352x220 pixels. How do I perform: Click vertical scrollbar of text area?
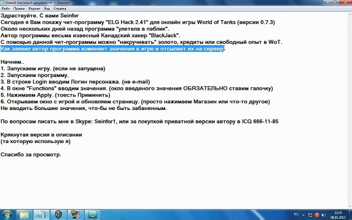350,110
